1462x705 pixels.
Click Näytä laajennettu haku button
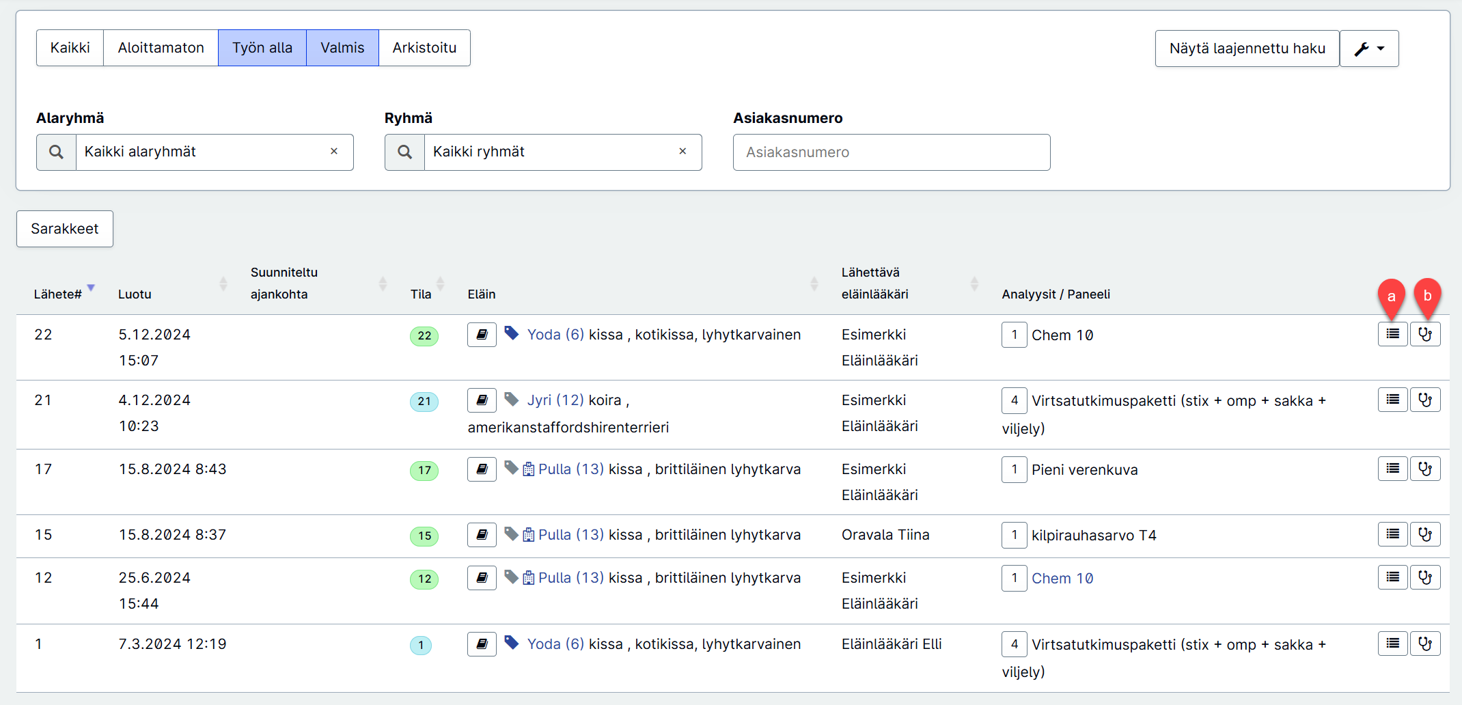coord(1247,49)
